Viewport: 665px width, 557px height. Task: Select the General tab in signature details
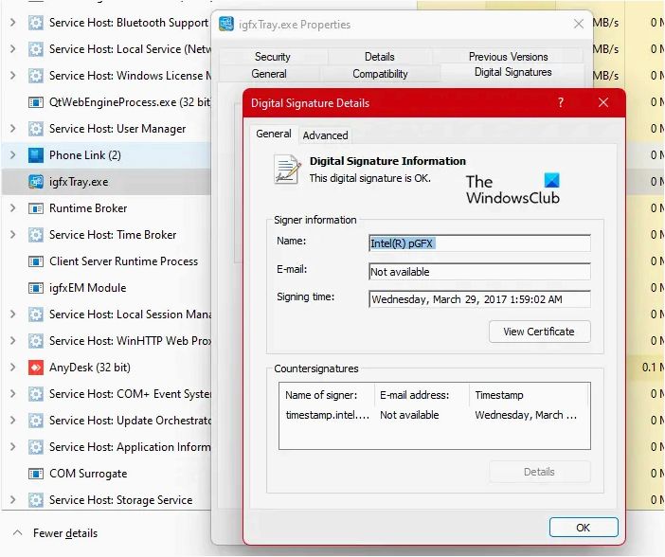click(274, 134)
